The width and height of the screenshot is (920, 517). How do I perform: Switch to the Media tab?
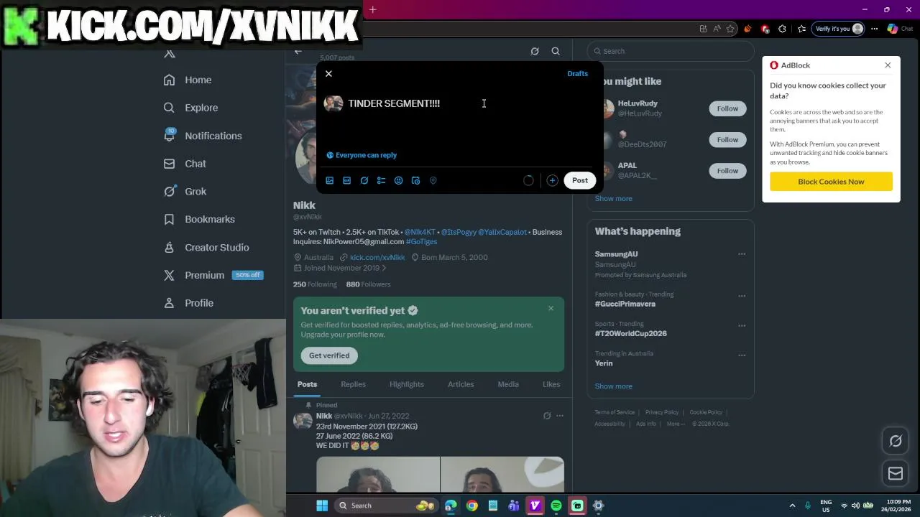point(508,384)
